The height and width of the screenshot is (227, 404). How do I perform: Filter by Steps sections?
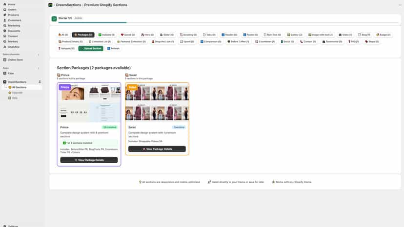pyautogui.click(x=372, y=42)
